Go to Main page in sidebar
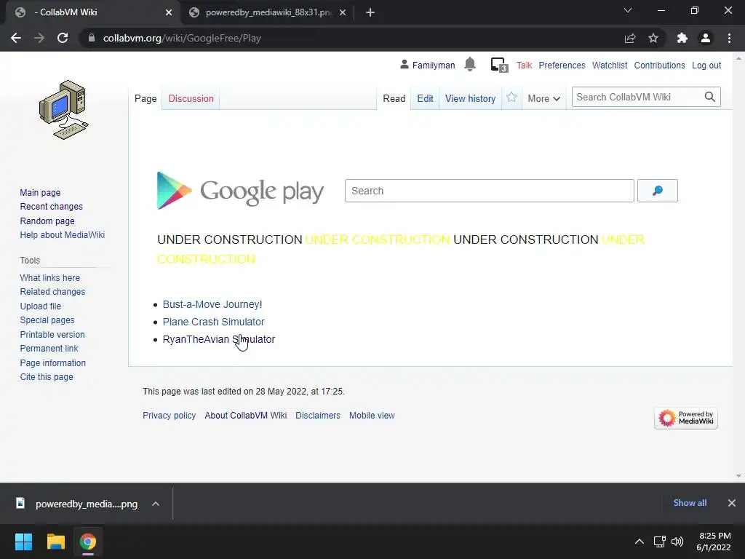This screenshot has width=745, height=559. point(41,192)
